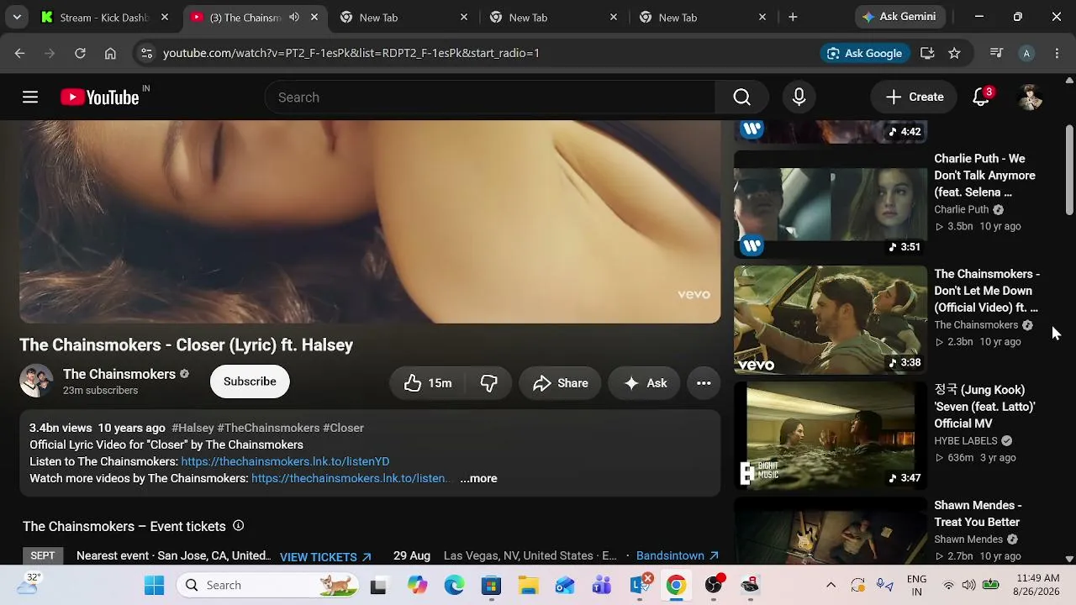
Task: Bookmark this page with the star
Action: [x=954, y=53]
